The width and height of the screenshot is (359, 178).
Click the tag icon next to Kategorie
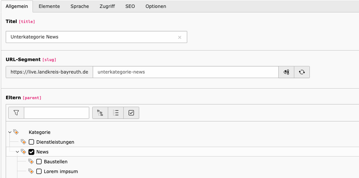(x=16, y=132)
